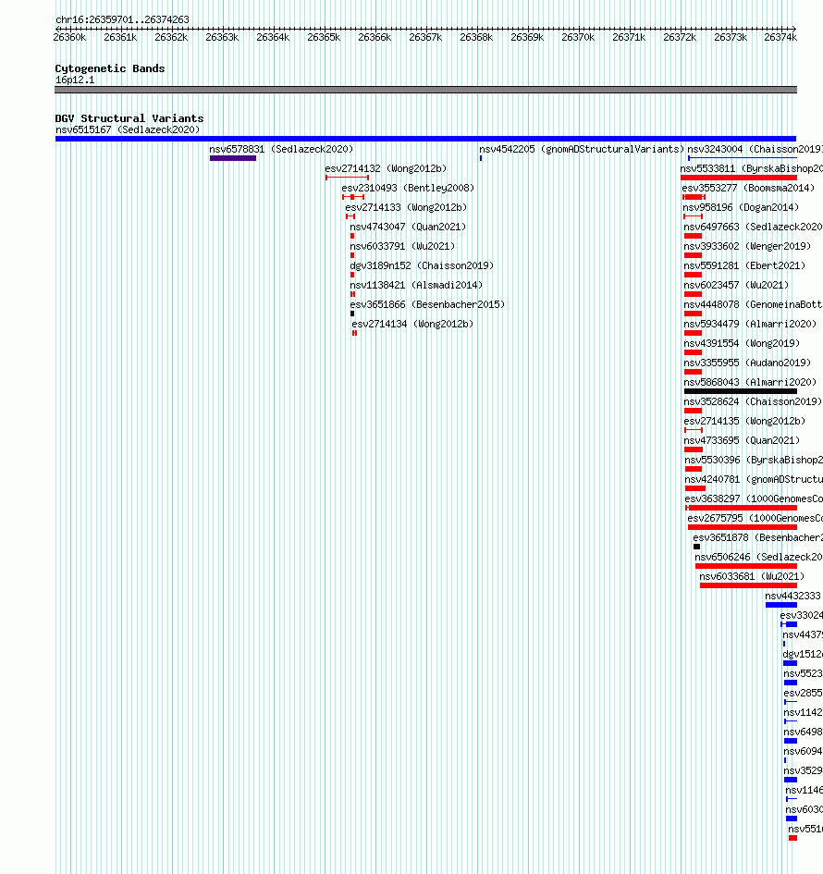This screenshot has width=823, height=874.
Task: Select nsv6506246 Sedlazeck variant label
Action: (x=758, y=558)
